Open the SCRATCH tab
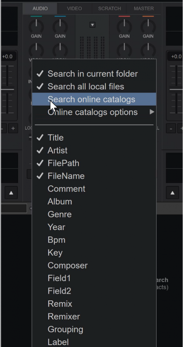Viewport: 183px width, 347px height. tap(109, 8)
